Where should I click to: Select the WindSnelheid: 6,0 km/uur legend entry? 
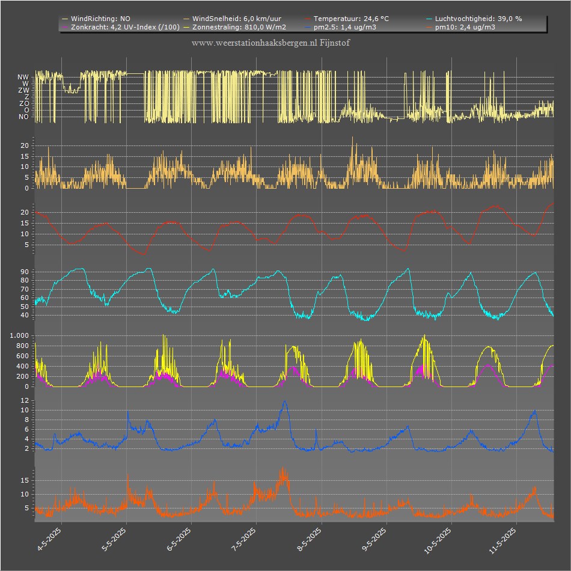tap(233, 19)
